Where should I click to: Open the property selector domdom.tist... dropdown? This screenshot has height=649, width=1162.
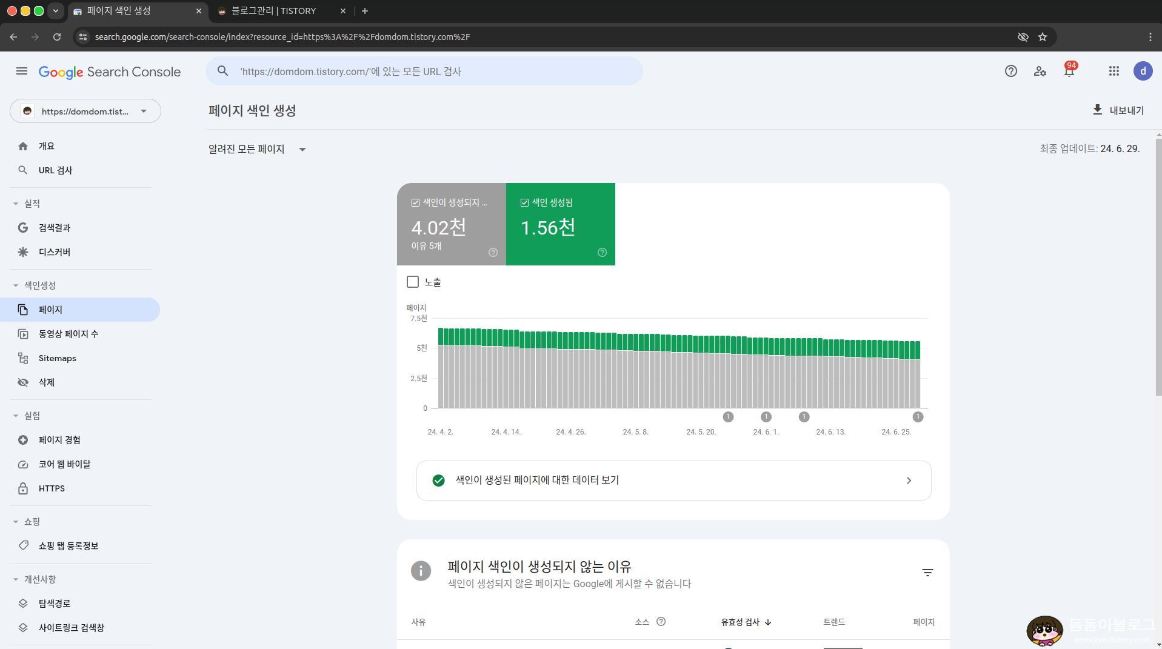[x=85, y=111]
